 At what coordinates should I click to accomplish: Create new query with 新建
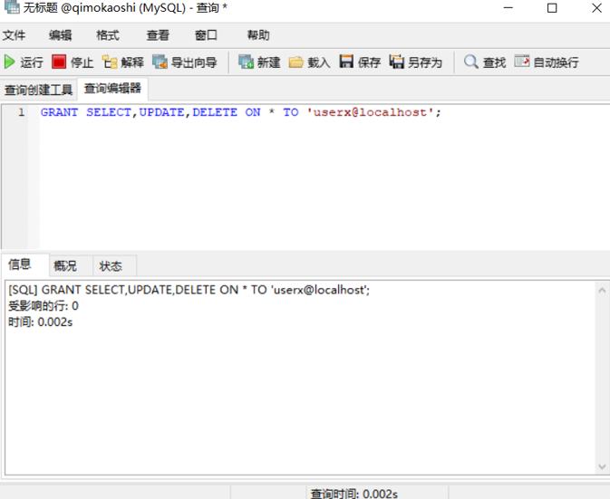click(259, 62)
